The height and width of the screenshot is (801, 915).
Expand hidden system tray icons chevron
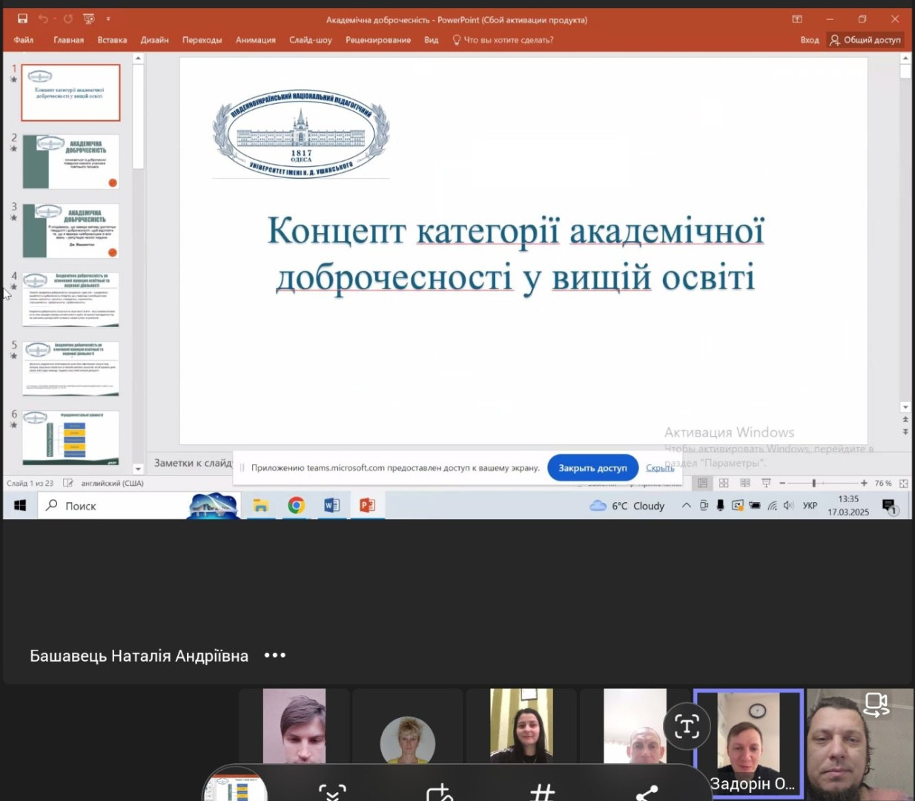pos(686,506)
